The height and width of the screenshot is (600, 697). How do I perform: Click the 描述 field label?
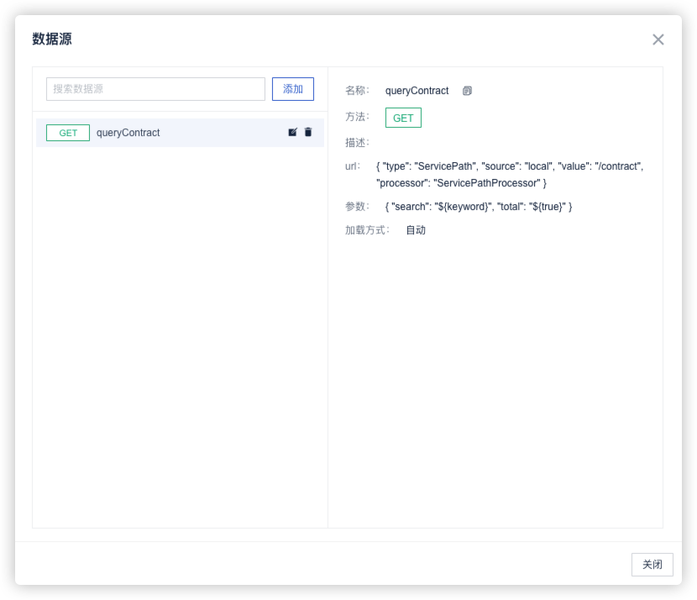pos(357,143)
